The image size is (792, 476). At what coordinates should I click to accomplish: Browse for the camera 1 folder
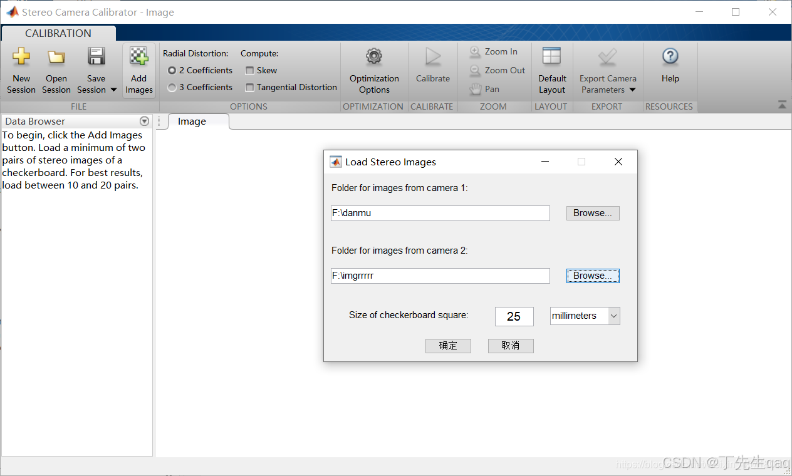(x=593, y=213)
